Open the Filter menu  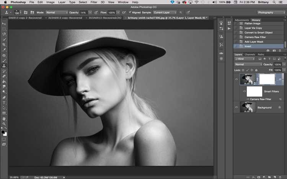click(94, 2)
